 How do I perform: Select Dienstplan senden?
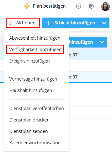point(29,131)
